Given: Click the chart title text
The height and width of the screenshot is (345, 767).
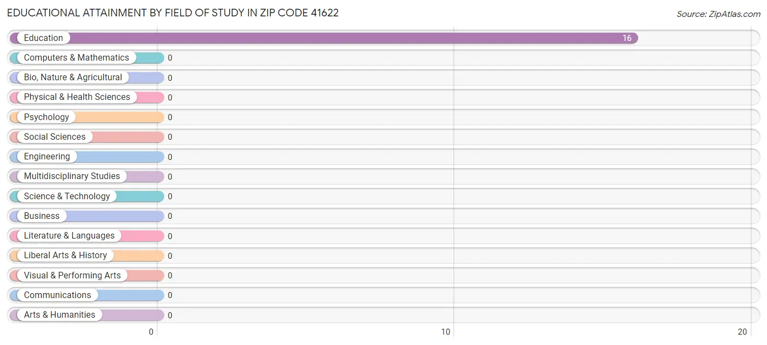Looking at the screenshot, I should 173,13.
